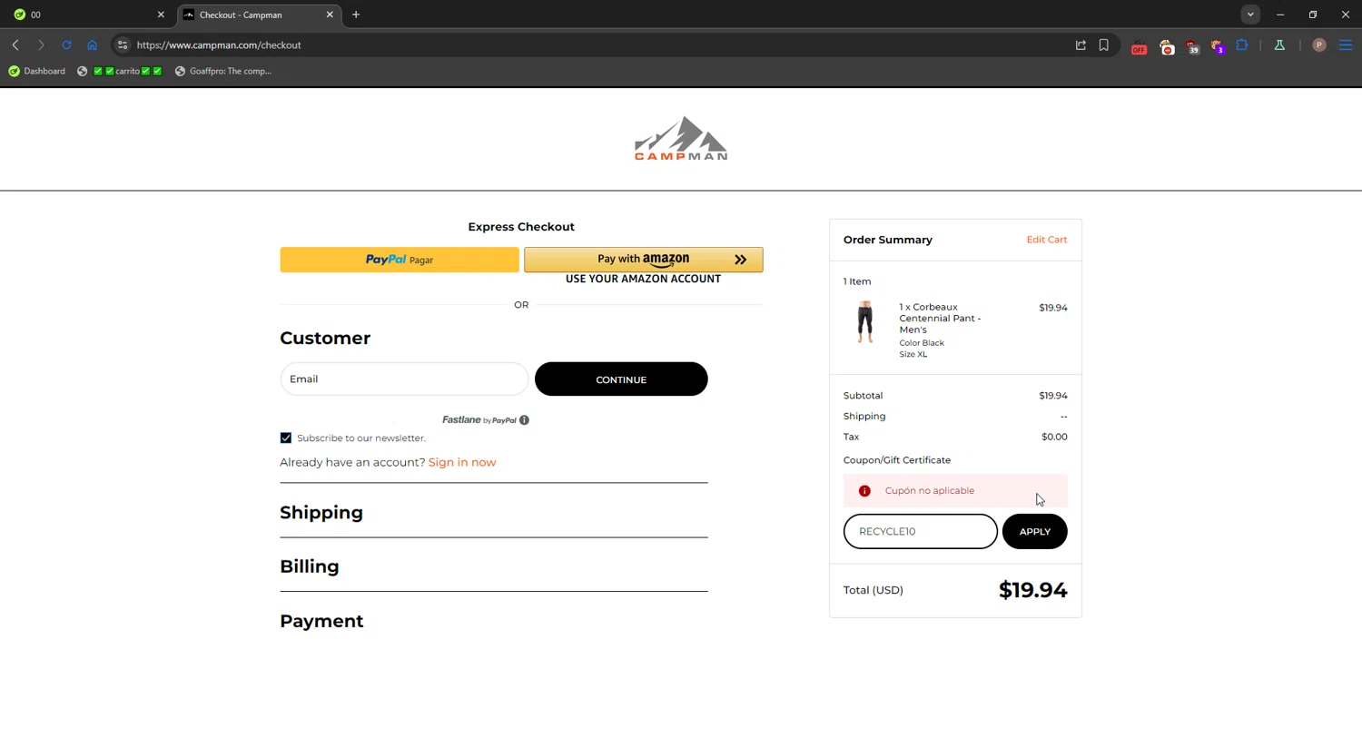Open the Dashboard bookmark
The height and width of the screenshot is (738, 1362).
(x=37, y=71)
